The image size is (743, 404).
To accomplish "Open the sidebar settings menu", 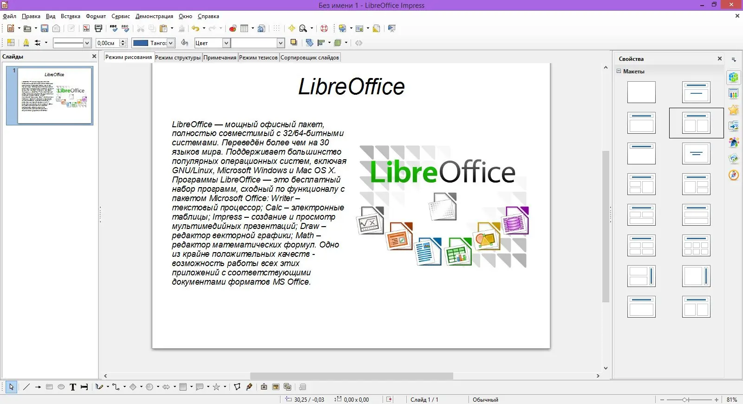I will pyautogui.click(x=734, y=59).
